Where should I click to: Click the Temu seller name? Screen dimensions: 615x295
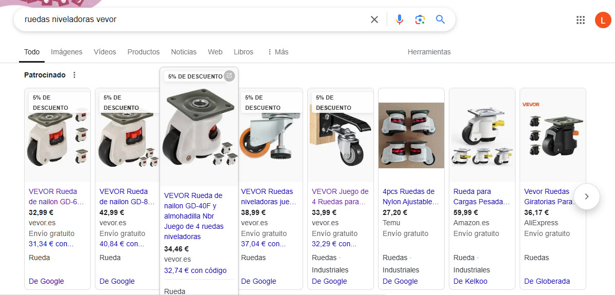(x=391, y=223)
